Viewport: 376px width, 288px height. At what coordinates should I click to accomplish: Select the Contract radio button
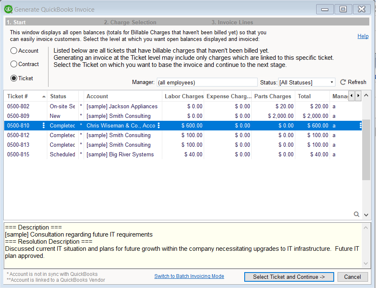coord(14,64)
